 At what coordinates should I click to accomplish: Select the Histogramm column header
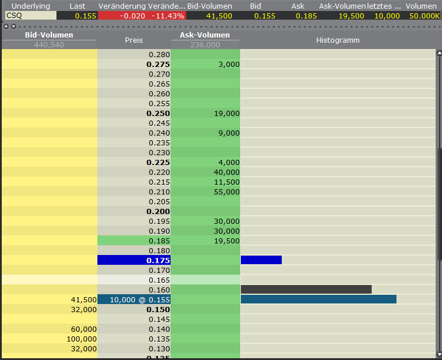[338, 40]
